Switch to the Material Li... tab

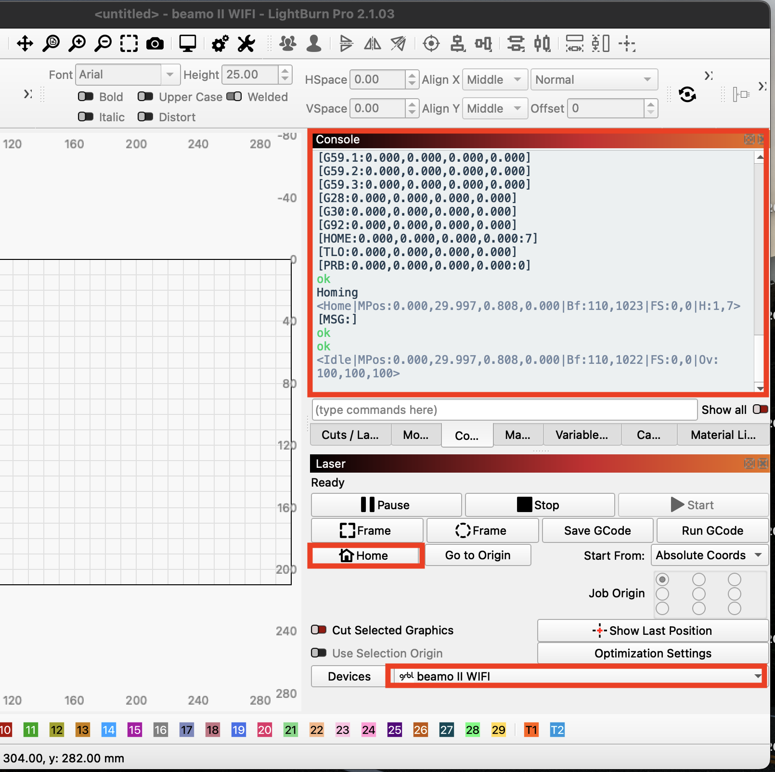point(723,435)
